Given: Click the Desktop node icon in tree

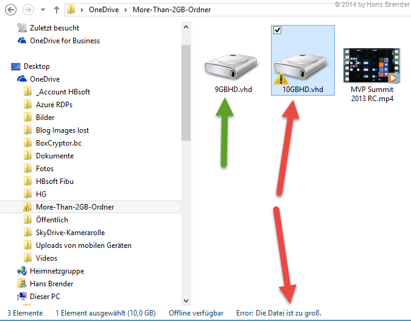Looking at the screenshot, I should (x=16, y=66).
